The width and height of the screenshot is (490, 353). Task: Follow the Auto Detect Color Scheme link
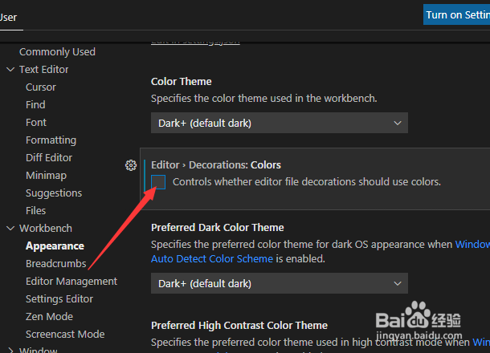click(x=212, y=259)
